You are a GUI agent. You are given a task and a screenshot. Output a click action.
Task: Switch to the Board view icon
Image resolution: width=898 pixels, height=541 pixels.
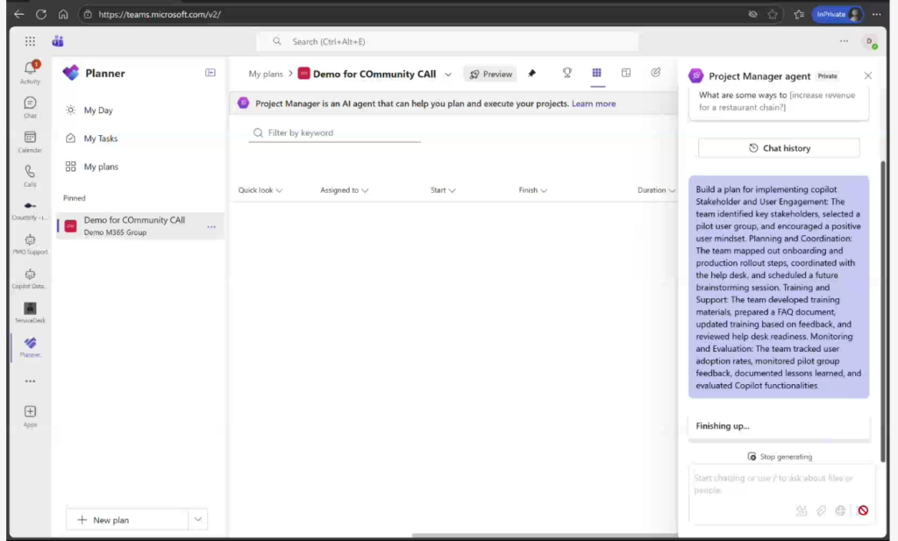click(x=626, y=74)
